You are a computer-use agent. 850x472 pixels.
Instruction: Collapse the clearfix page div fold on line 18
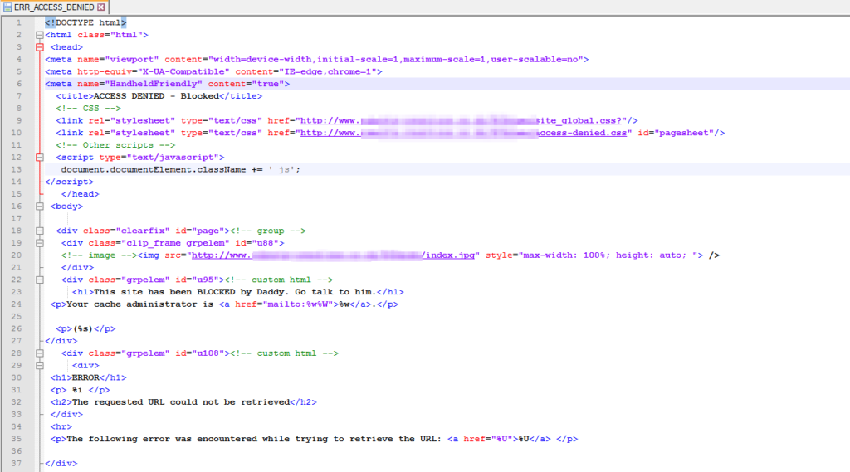click(x=40, y=231)
